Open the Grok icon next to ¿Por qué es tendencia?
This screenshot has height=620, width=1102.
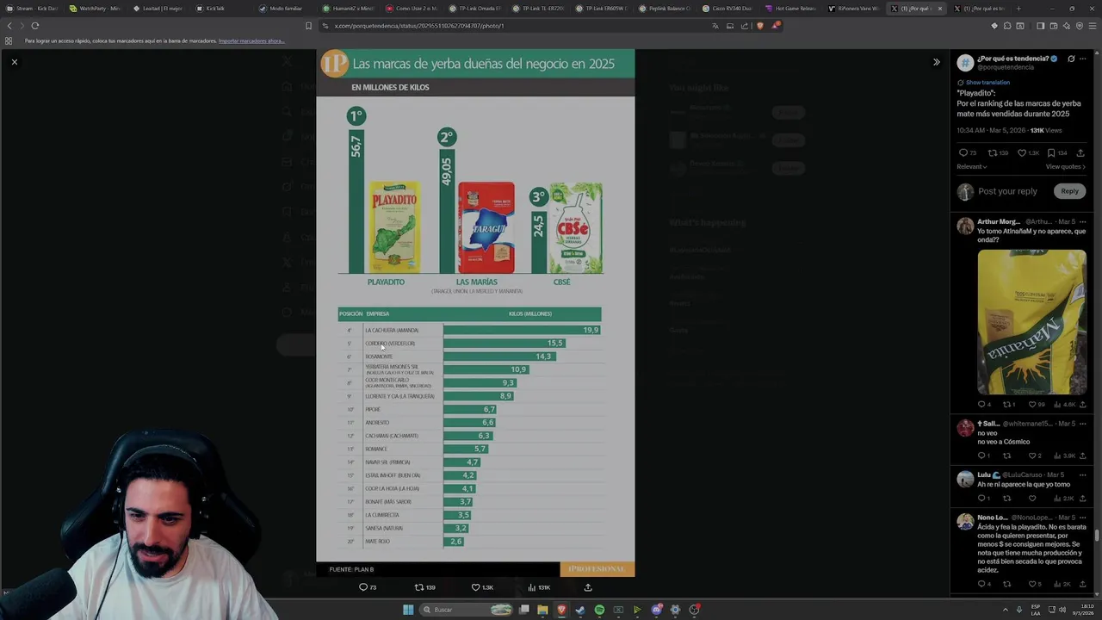click(x=1070, y=59)
